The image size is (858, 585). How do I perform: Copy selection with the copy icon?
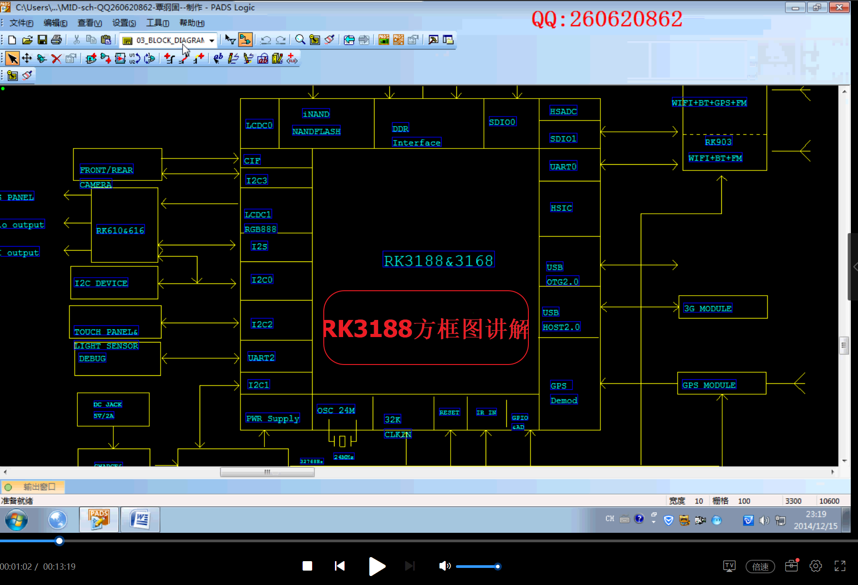(91, 40)
